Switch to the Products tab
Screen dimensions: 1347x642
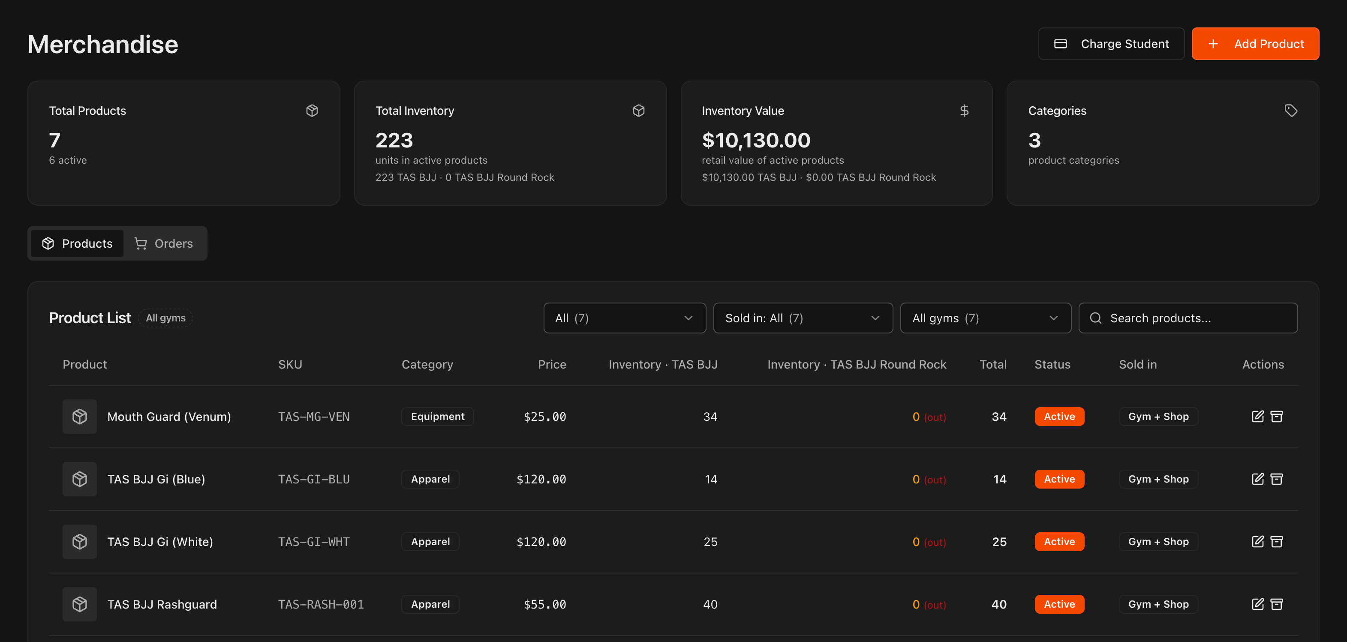tap(78, 243)
